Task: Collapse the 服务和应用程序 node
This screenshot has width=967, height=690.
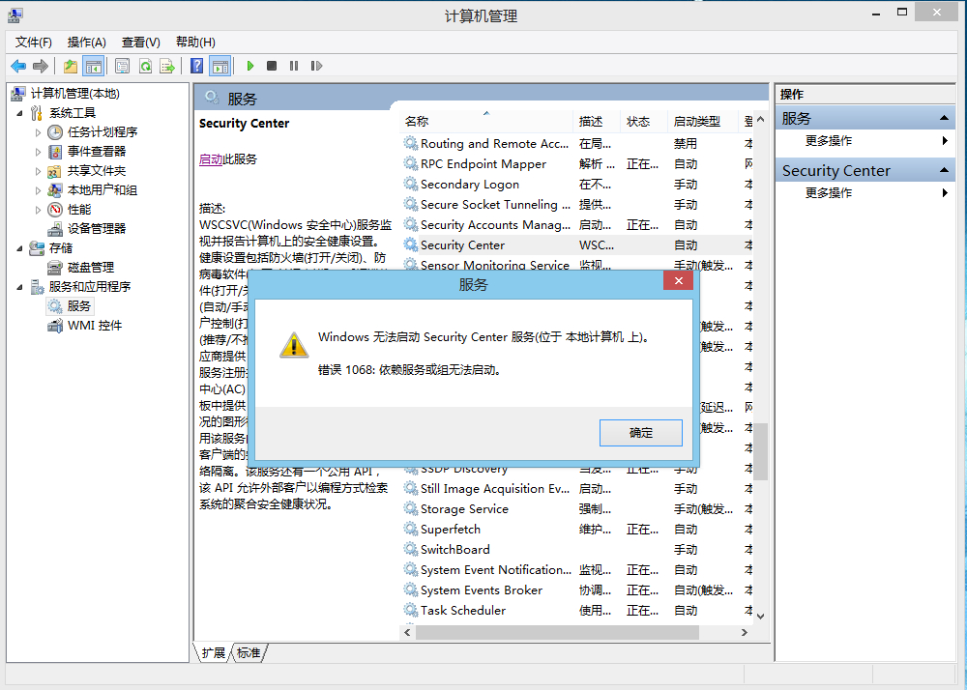Action: tap(19, 287)
